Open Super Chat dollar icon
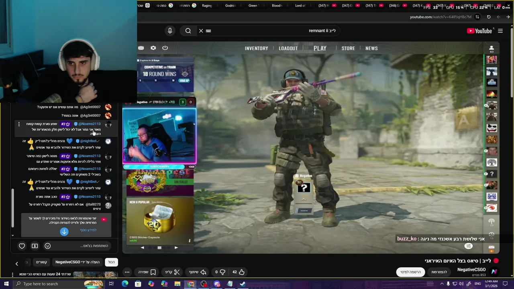 pos(35,246)
